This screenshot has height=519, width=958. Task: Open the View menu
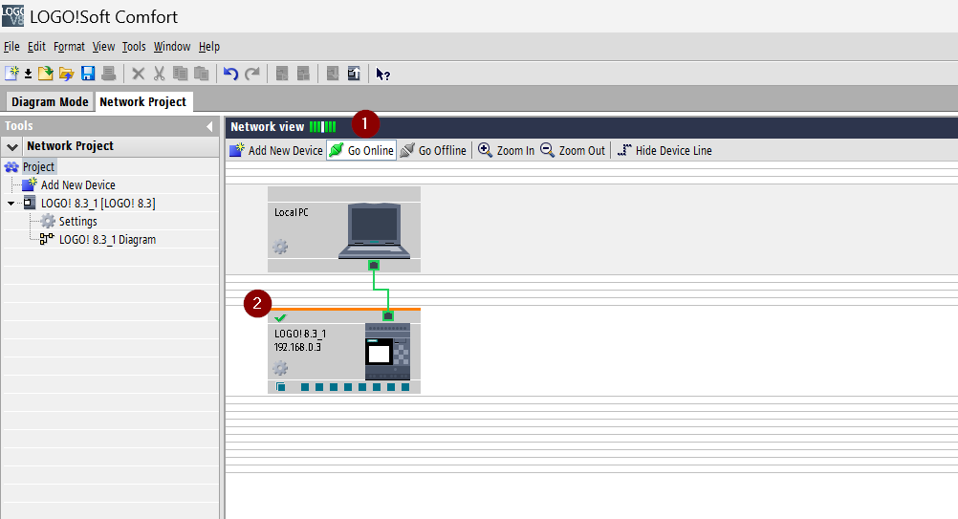coord(103,47)
